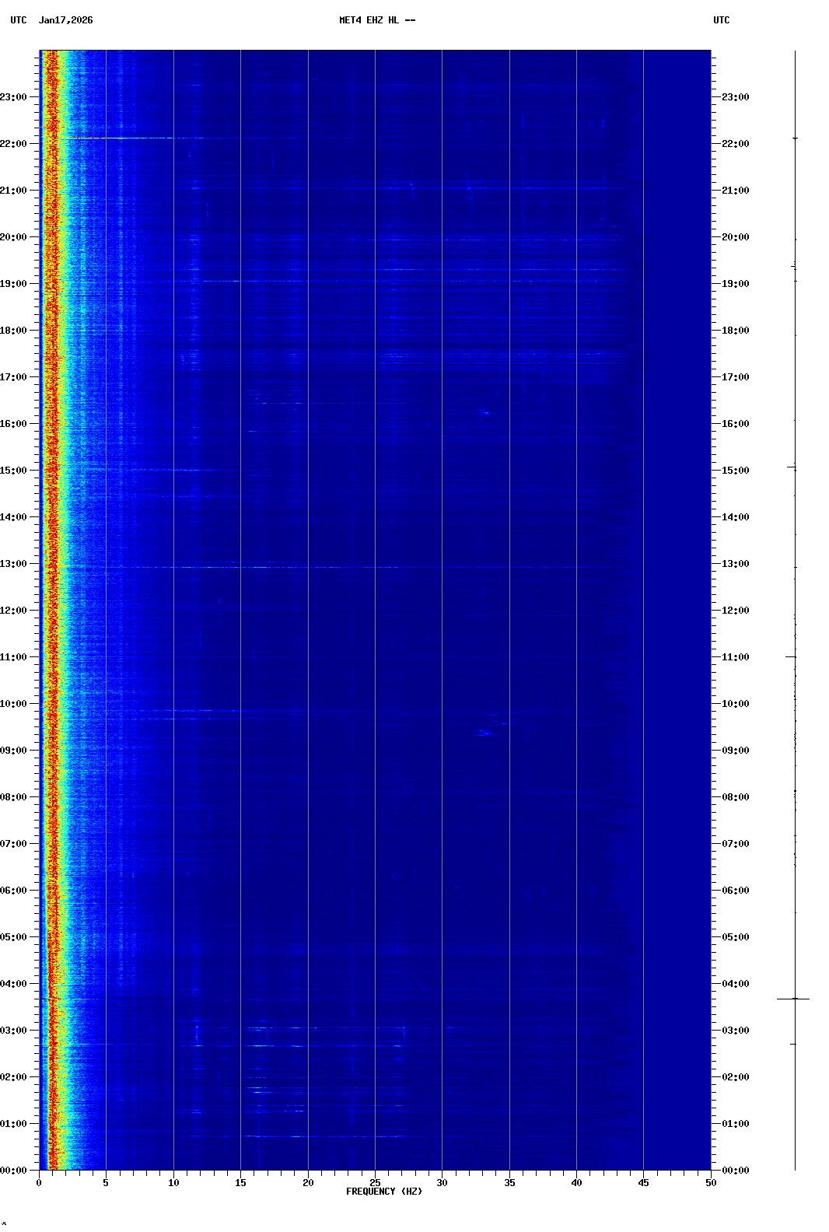Click the FREQUENCY (HZ) axis label
Image resolution: width=829 pixels, height=1232 pixels.
384,1192
